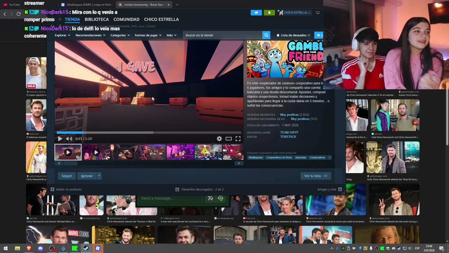The image size is (449, 253).
Task: Click the Ignorar button
Action: (87, 176)
